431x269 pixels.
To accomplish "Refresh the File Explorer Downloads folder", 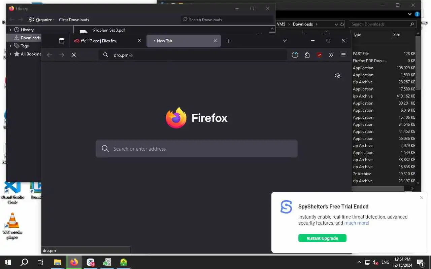I will coord(342,24).
